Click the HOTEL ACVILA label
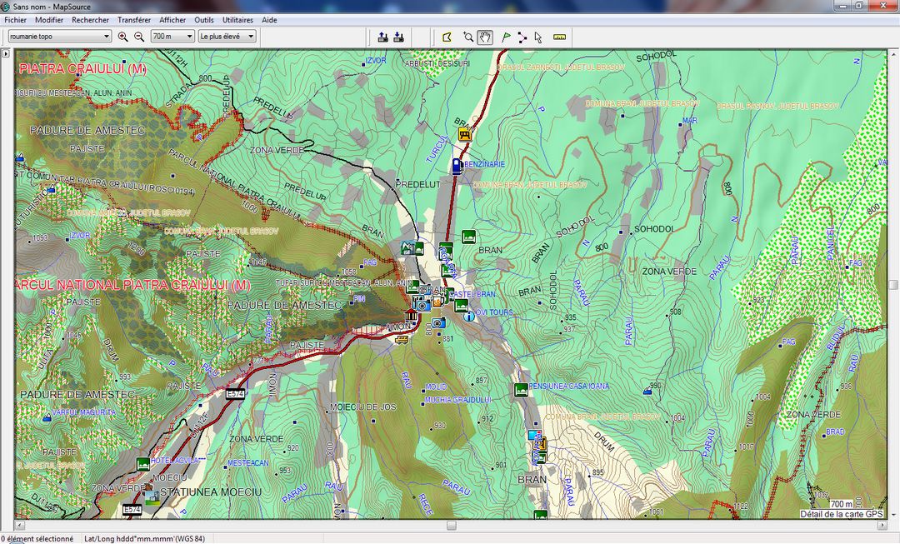Image resolution: width=900 pixels, height=544 pixels. pos(177,461)
